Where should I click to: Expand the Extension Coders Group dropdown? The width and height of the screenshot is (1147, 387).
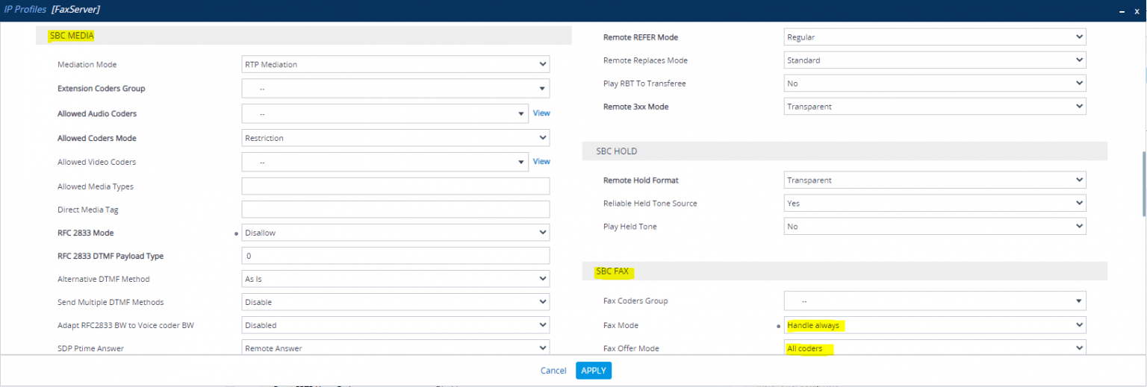395,89
